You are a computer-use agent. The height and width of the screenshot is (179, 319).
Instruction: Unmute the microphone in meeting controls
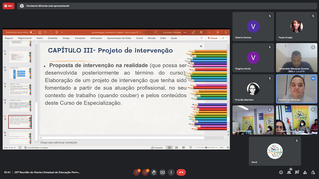click(136, 172)
